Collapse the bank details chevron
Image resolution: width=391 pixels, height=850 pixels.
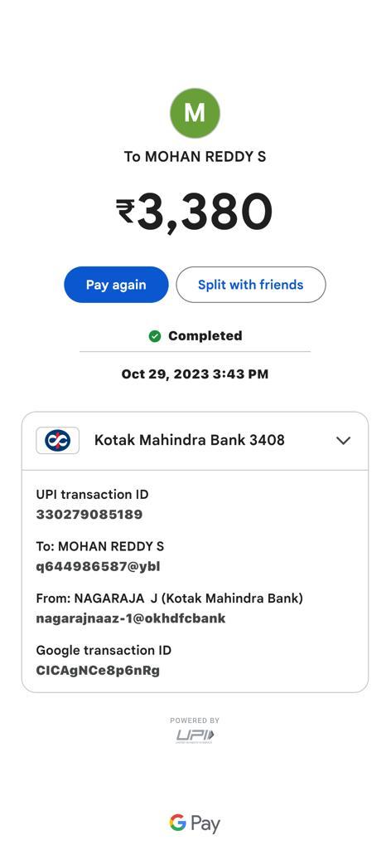[x=344, y=440]
